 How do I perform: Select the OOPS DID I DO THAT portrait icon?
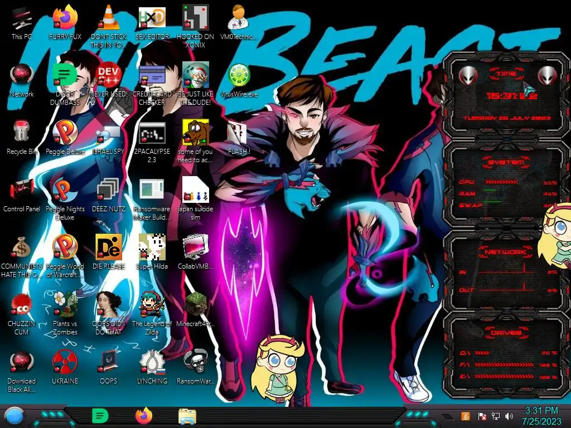click(x=109, y=304)
